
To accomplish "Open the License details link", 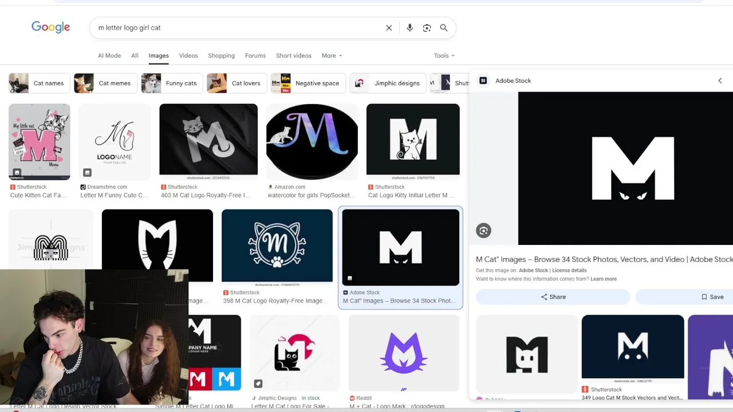I will click(x=569, y=271).
